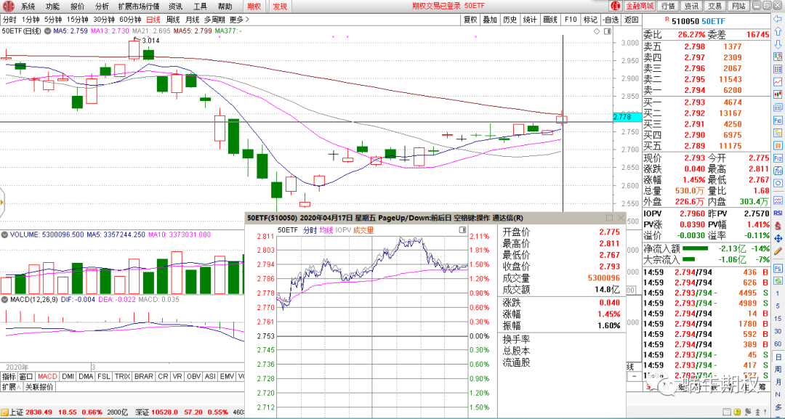
Task: Click the status bar icon left of 上证
Action: click(4, 412)
